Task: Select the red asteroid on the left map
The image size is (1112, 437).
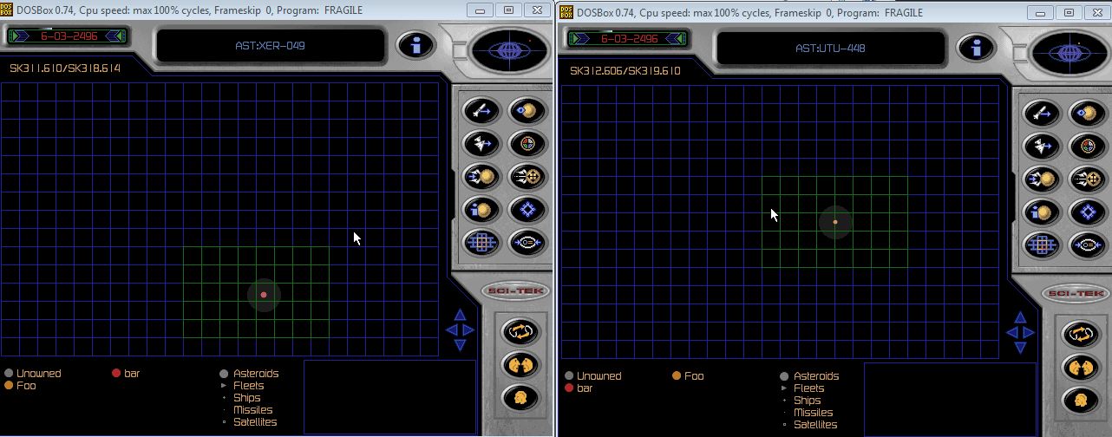Action: (264, 295)
